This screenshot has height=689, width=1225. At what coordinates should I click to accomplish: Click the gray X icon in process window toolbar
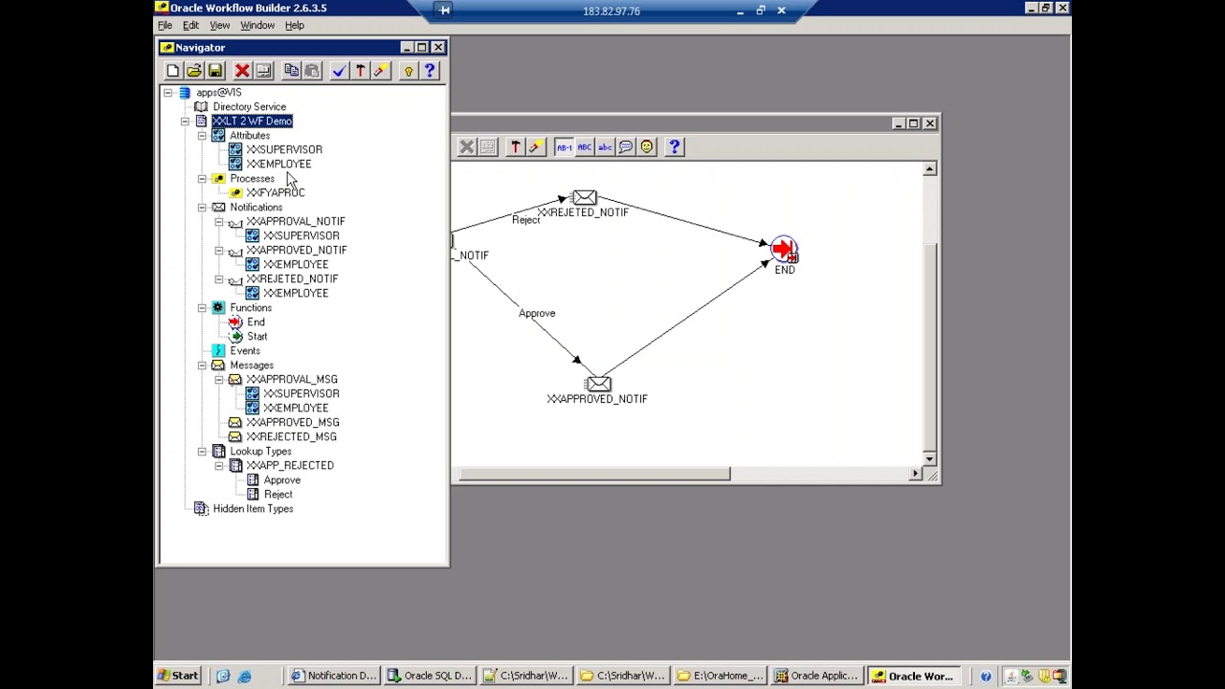click(x=466, y=147)
